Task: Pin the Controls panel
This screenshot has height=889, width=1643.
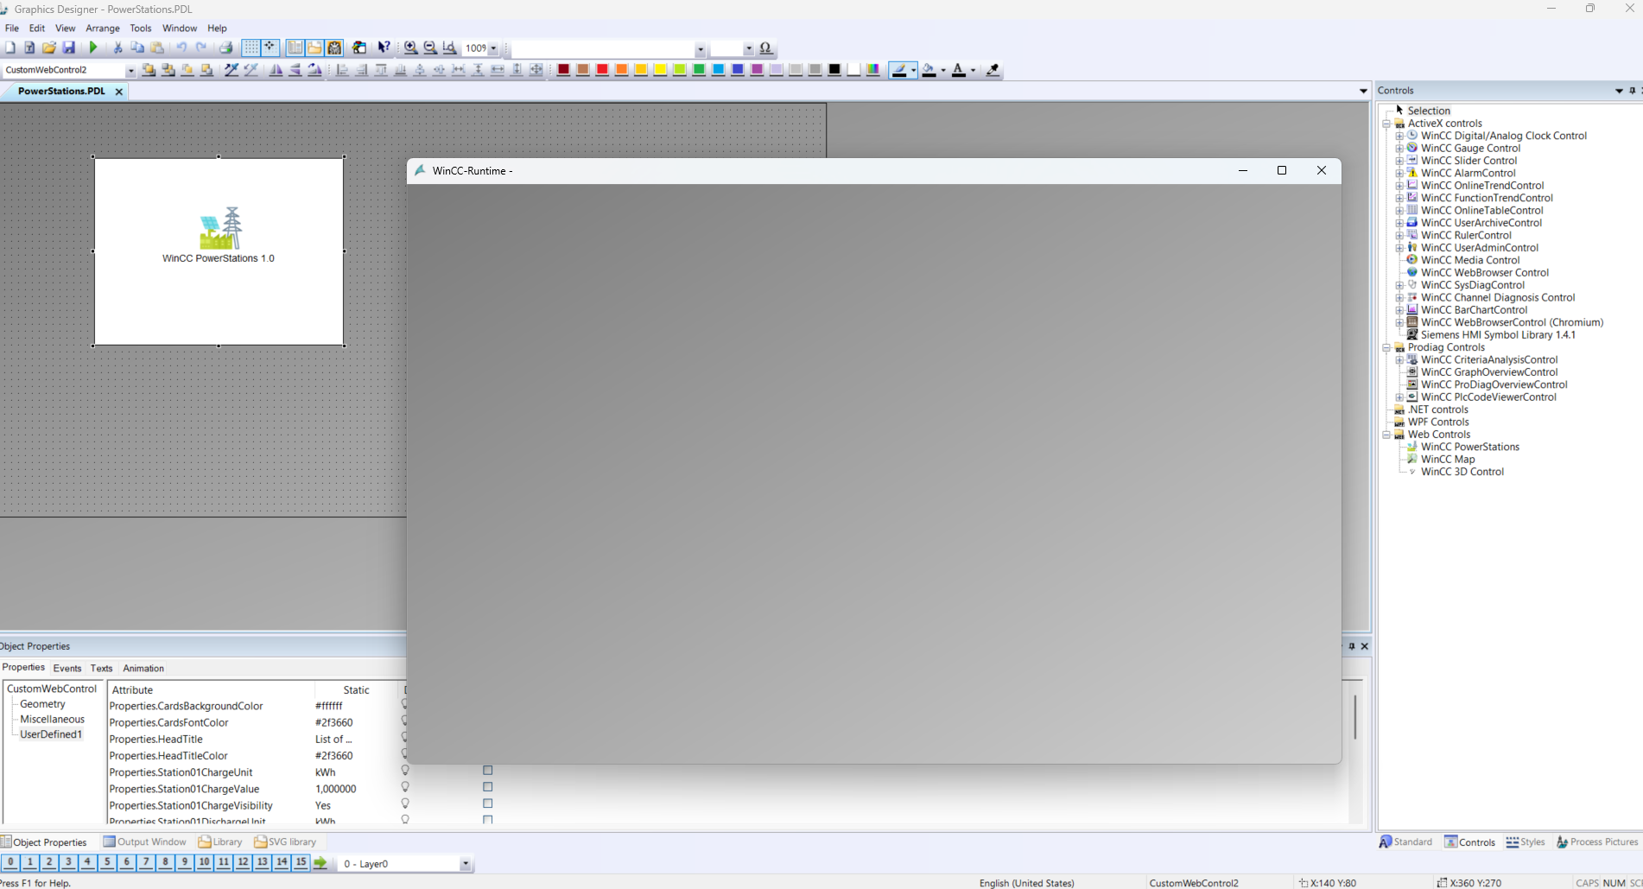Action: point(1632,91)
